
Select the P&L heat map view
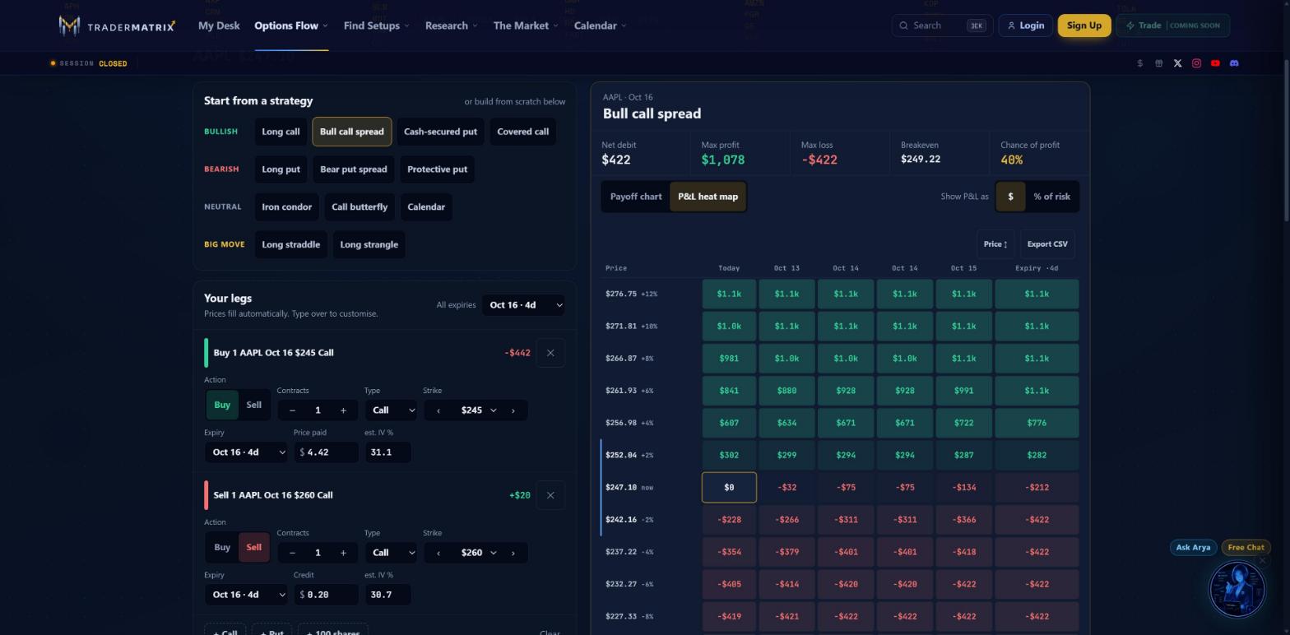pos(708,197)
